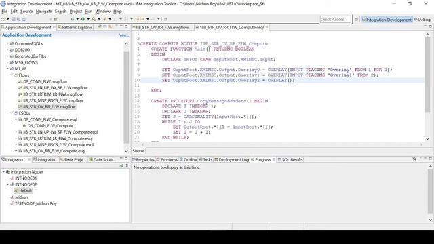Expand the MSG_FLOWS project
Viewport: 434px width, 244px height.
point(7,62)
